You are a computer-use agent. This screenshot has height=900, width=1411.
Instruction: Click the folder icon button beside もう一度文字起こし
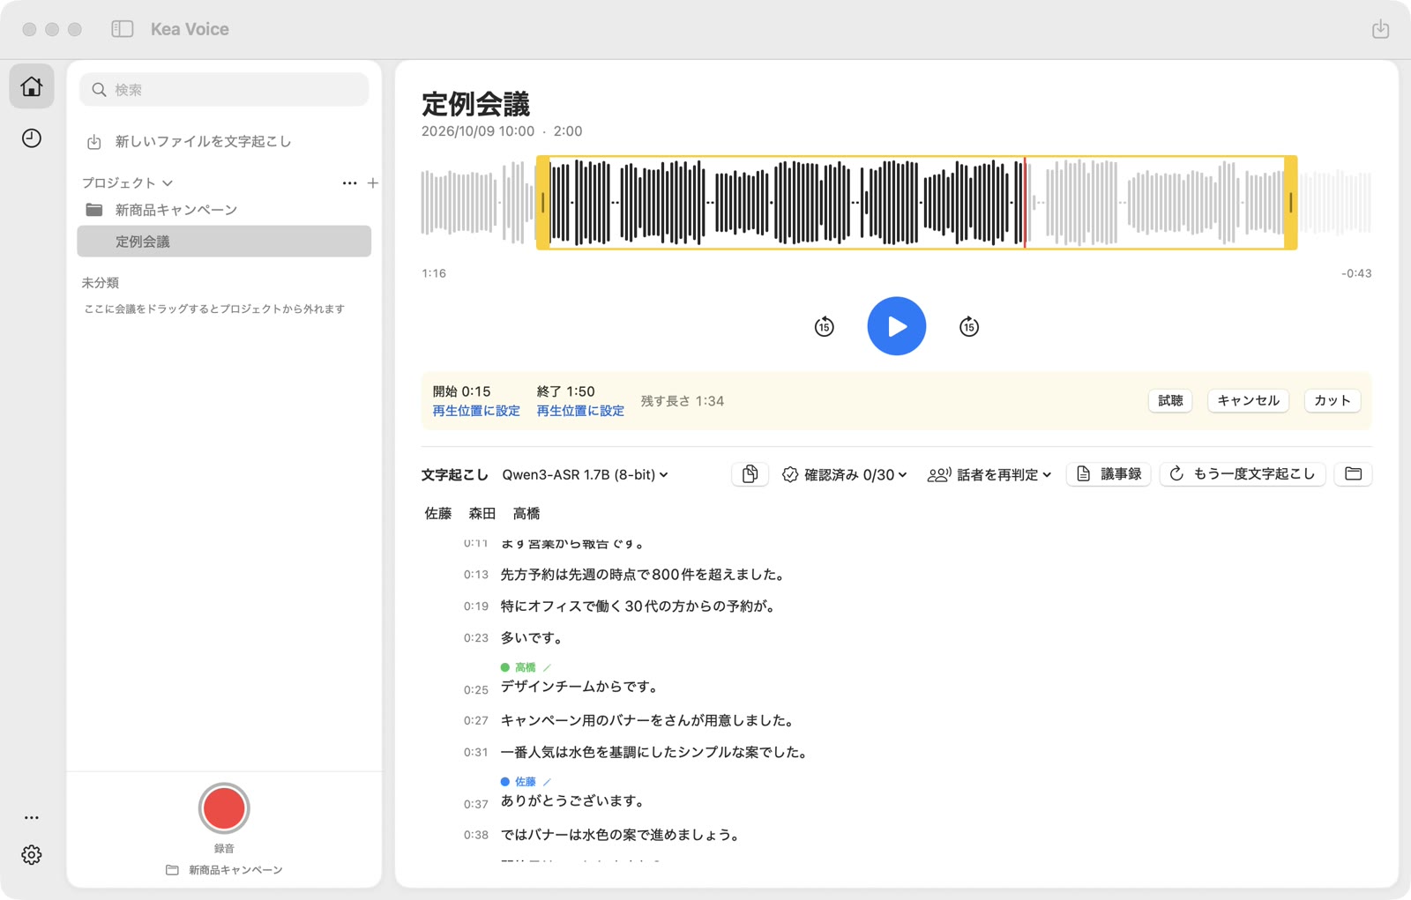(1353, 474)
